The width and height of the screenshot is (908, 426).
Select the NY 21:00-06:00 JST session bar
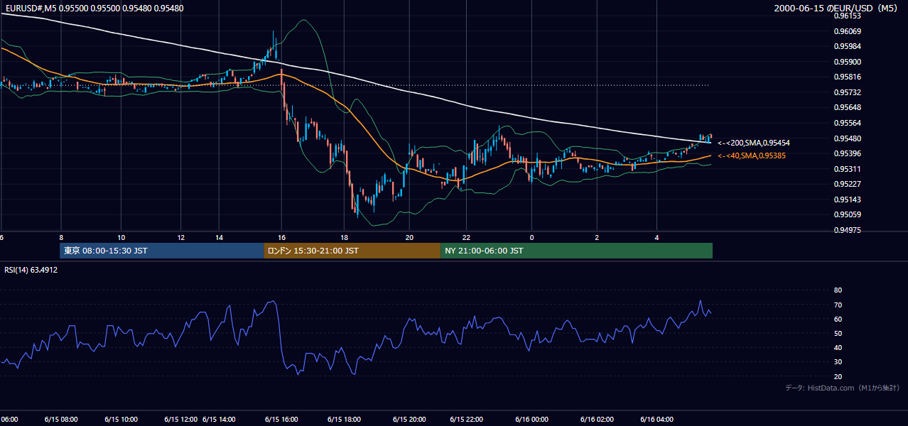[576, 251]
